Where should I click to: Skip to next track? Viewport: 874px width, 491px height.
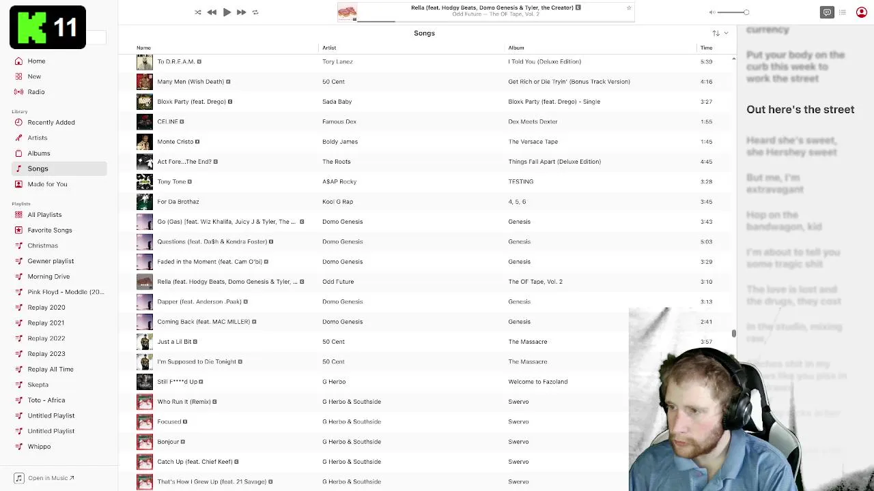click(x=241, y=12)
